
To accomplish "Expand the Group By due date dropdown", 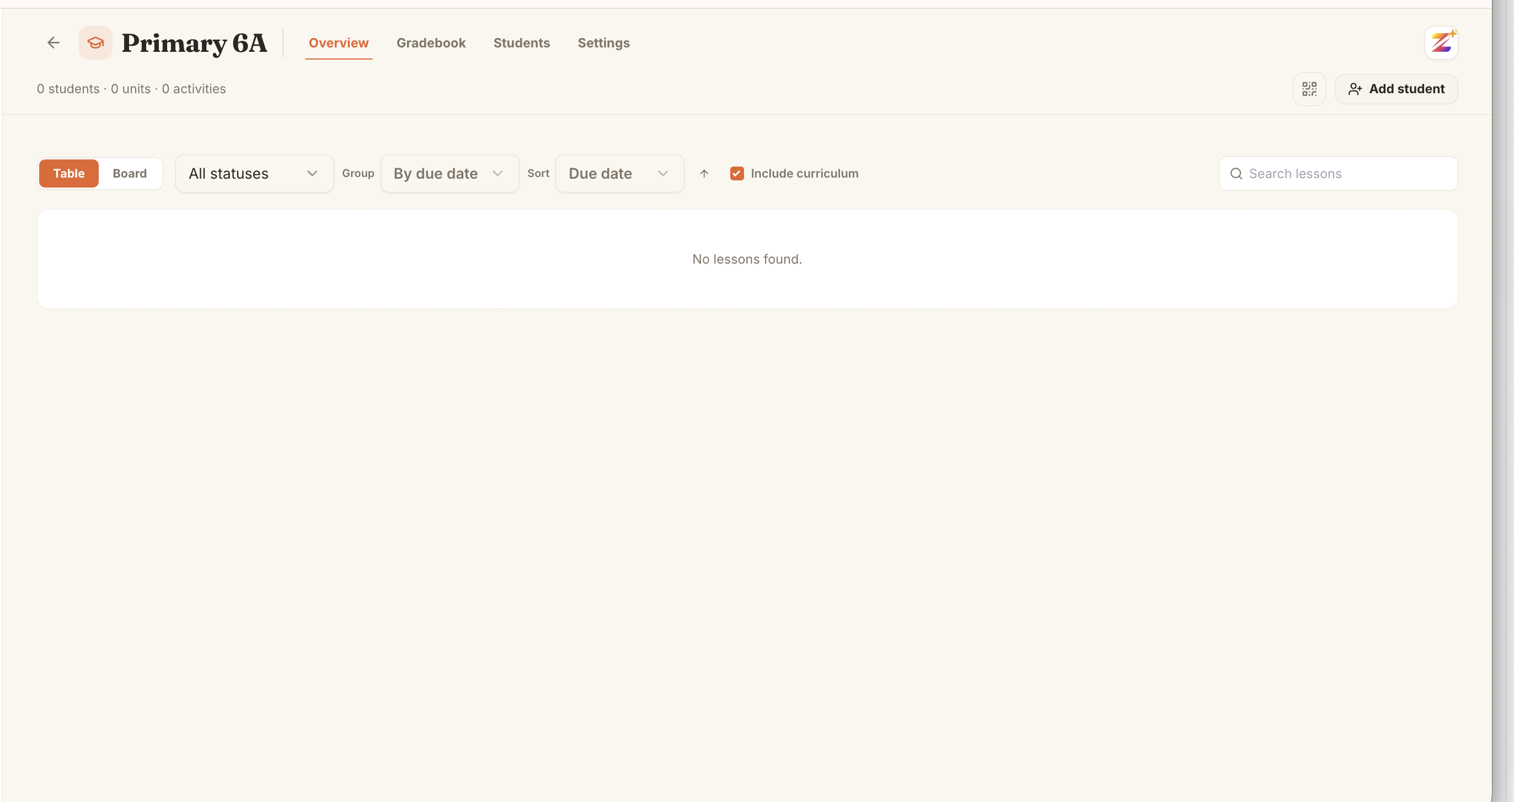I will pyautogui.click(x=450, y=173).
